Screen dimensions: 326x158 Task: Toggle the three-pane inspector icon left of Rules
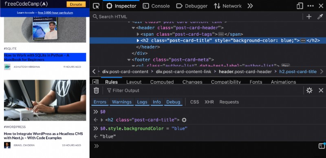pyautogui.click(x=95, y=82)
